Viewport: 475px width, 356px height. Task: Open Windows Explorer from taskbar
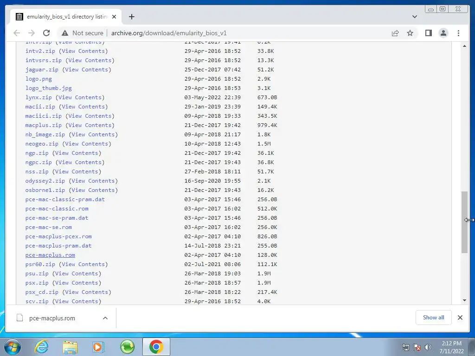[x=70, y=347]
